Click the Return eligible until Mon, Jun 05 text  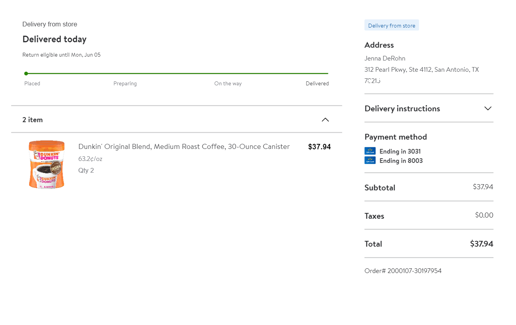61,55
